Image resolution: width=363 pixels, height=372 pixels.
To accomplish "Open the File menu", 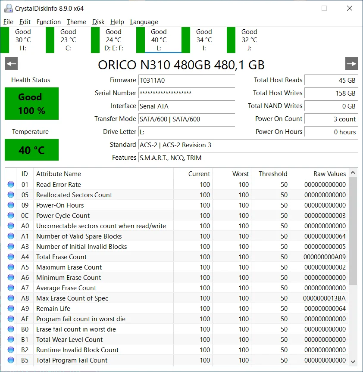I will tap(8, 22).
